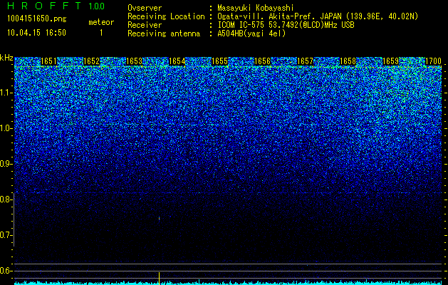Screen dimensions: 448x285
Task: Click the meteor count value 1
Action: click(x=101, y=33)
